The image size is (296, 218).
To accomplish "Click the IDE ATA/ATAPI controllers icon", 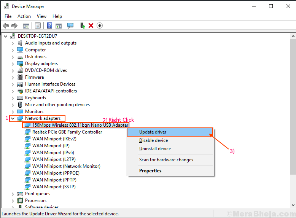I will click(20, 91).
